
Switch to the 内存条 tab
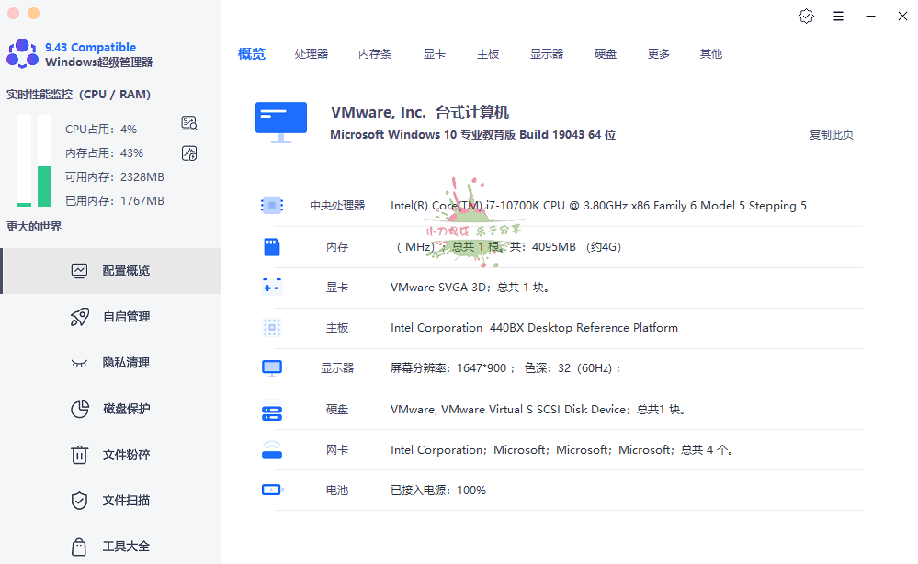coord(375,54)
